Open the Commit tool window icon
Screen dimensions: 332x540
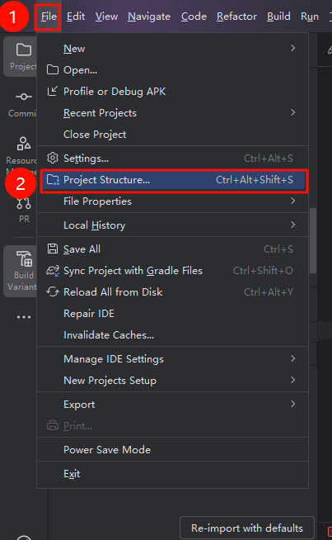coord(23,104)
